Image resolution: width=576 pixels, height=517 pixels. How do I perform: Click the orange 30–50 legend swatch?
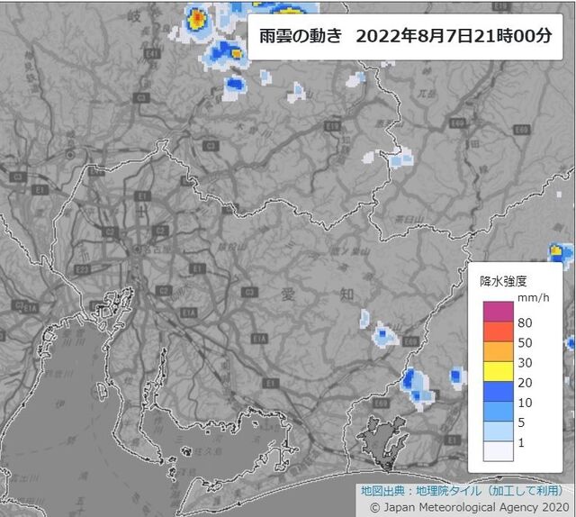[x=498, y=351]
